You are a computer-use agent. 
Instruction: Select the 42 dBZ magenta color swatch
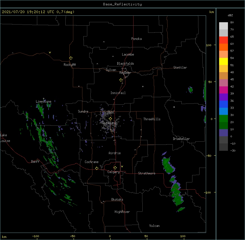(223, 90)
